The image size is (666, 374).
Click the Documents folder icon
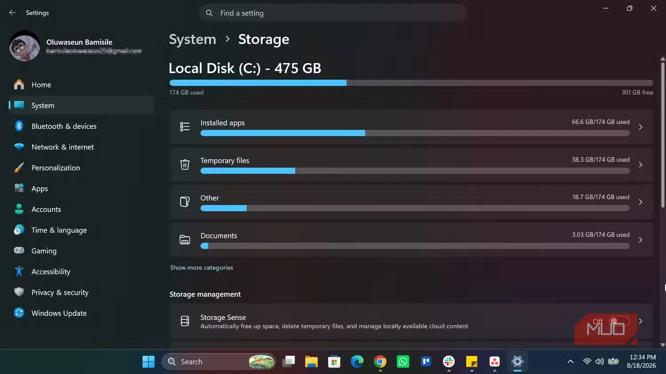pyautogui.click(x=185, y=240)
